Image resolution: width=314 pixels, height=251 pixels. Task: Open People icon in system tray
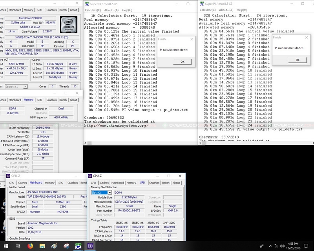[x=262, y=246]
